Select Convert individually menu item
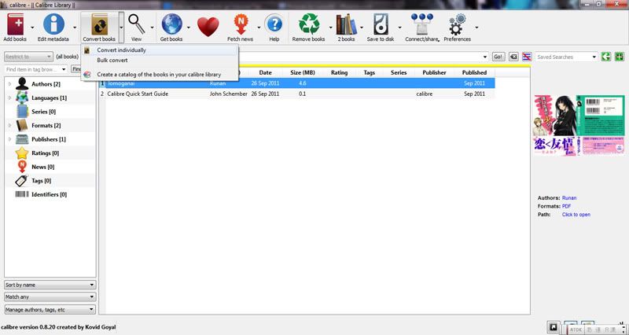The height and width of the screenshot is (335, 629). click(x=160, y=50)
